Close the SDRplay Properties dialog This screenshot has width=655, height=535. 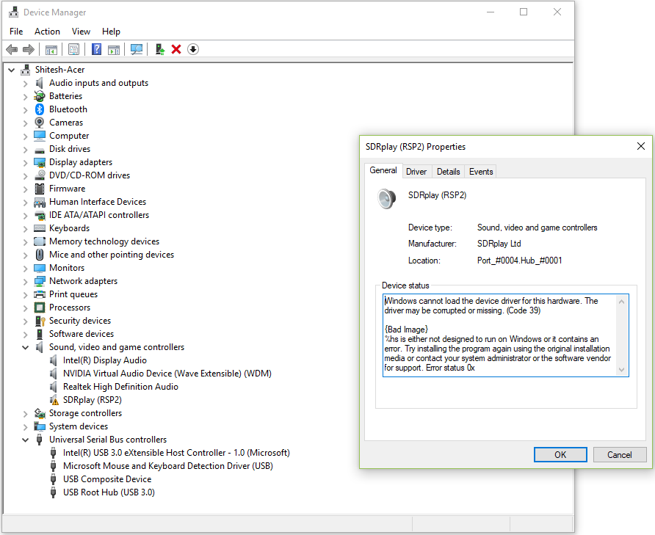641,146
